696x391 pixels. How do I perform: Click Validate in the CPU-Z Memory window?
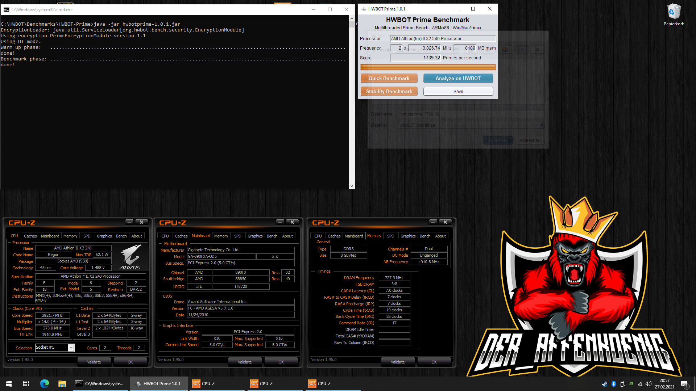(398, 362)
